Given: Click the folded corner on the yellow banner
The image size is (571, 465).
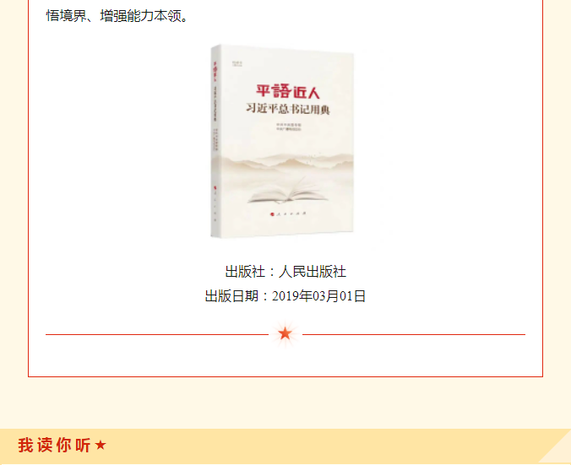Looking at the screenshot, I should coord(554,446).
